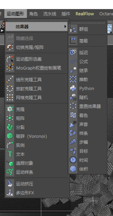Select the 推散 push-apart effector icon
Screen dimensions: 113x216
[73, 79]
